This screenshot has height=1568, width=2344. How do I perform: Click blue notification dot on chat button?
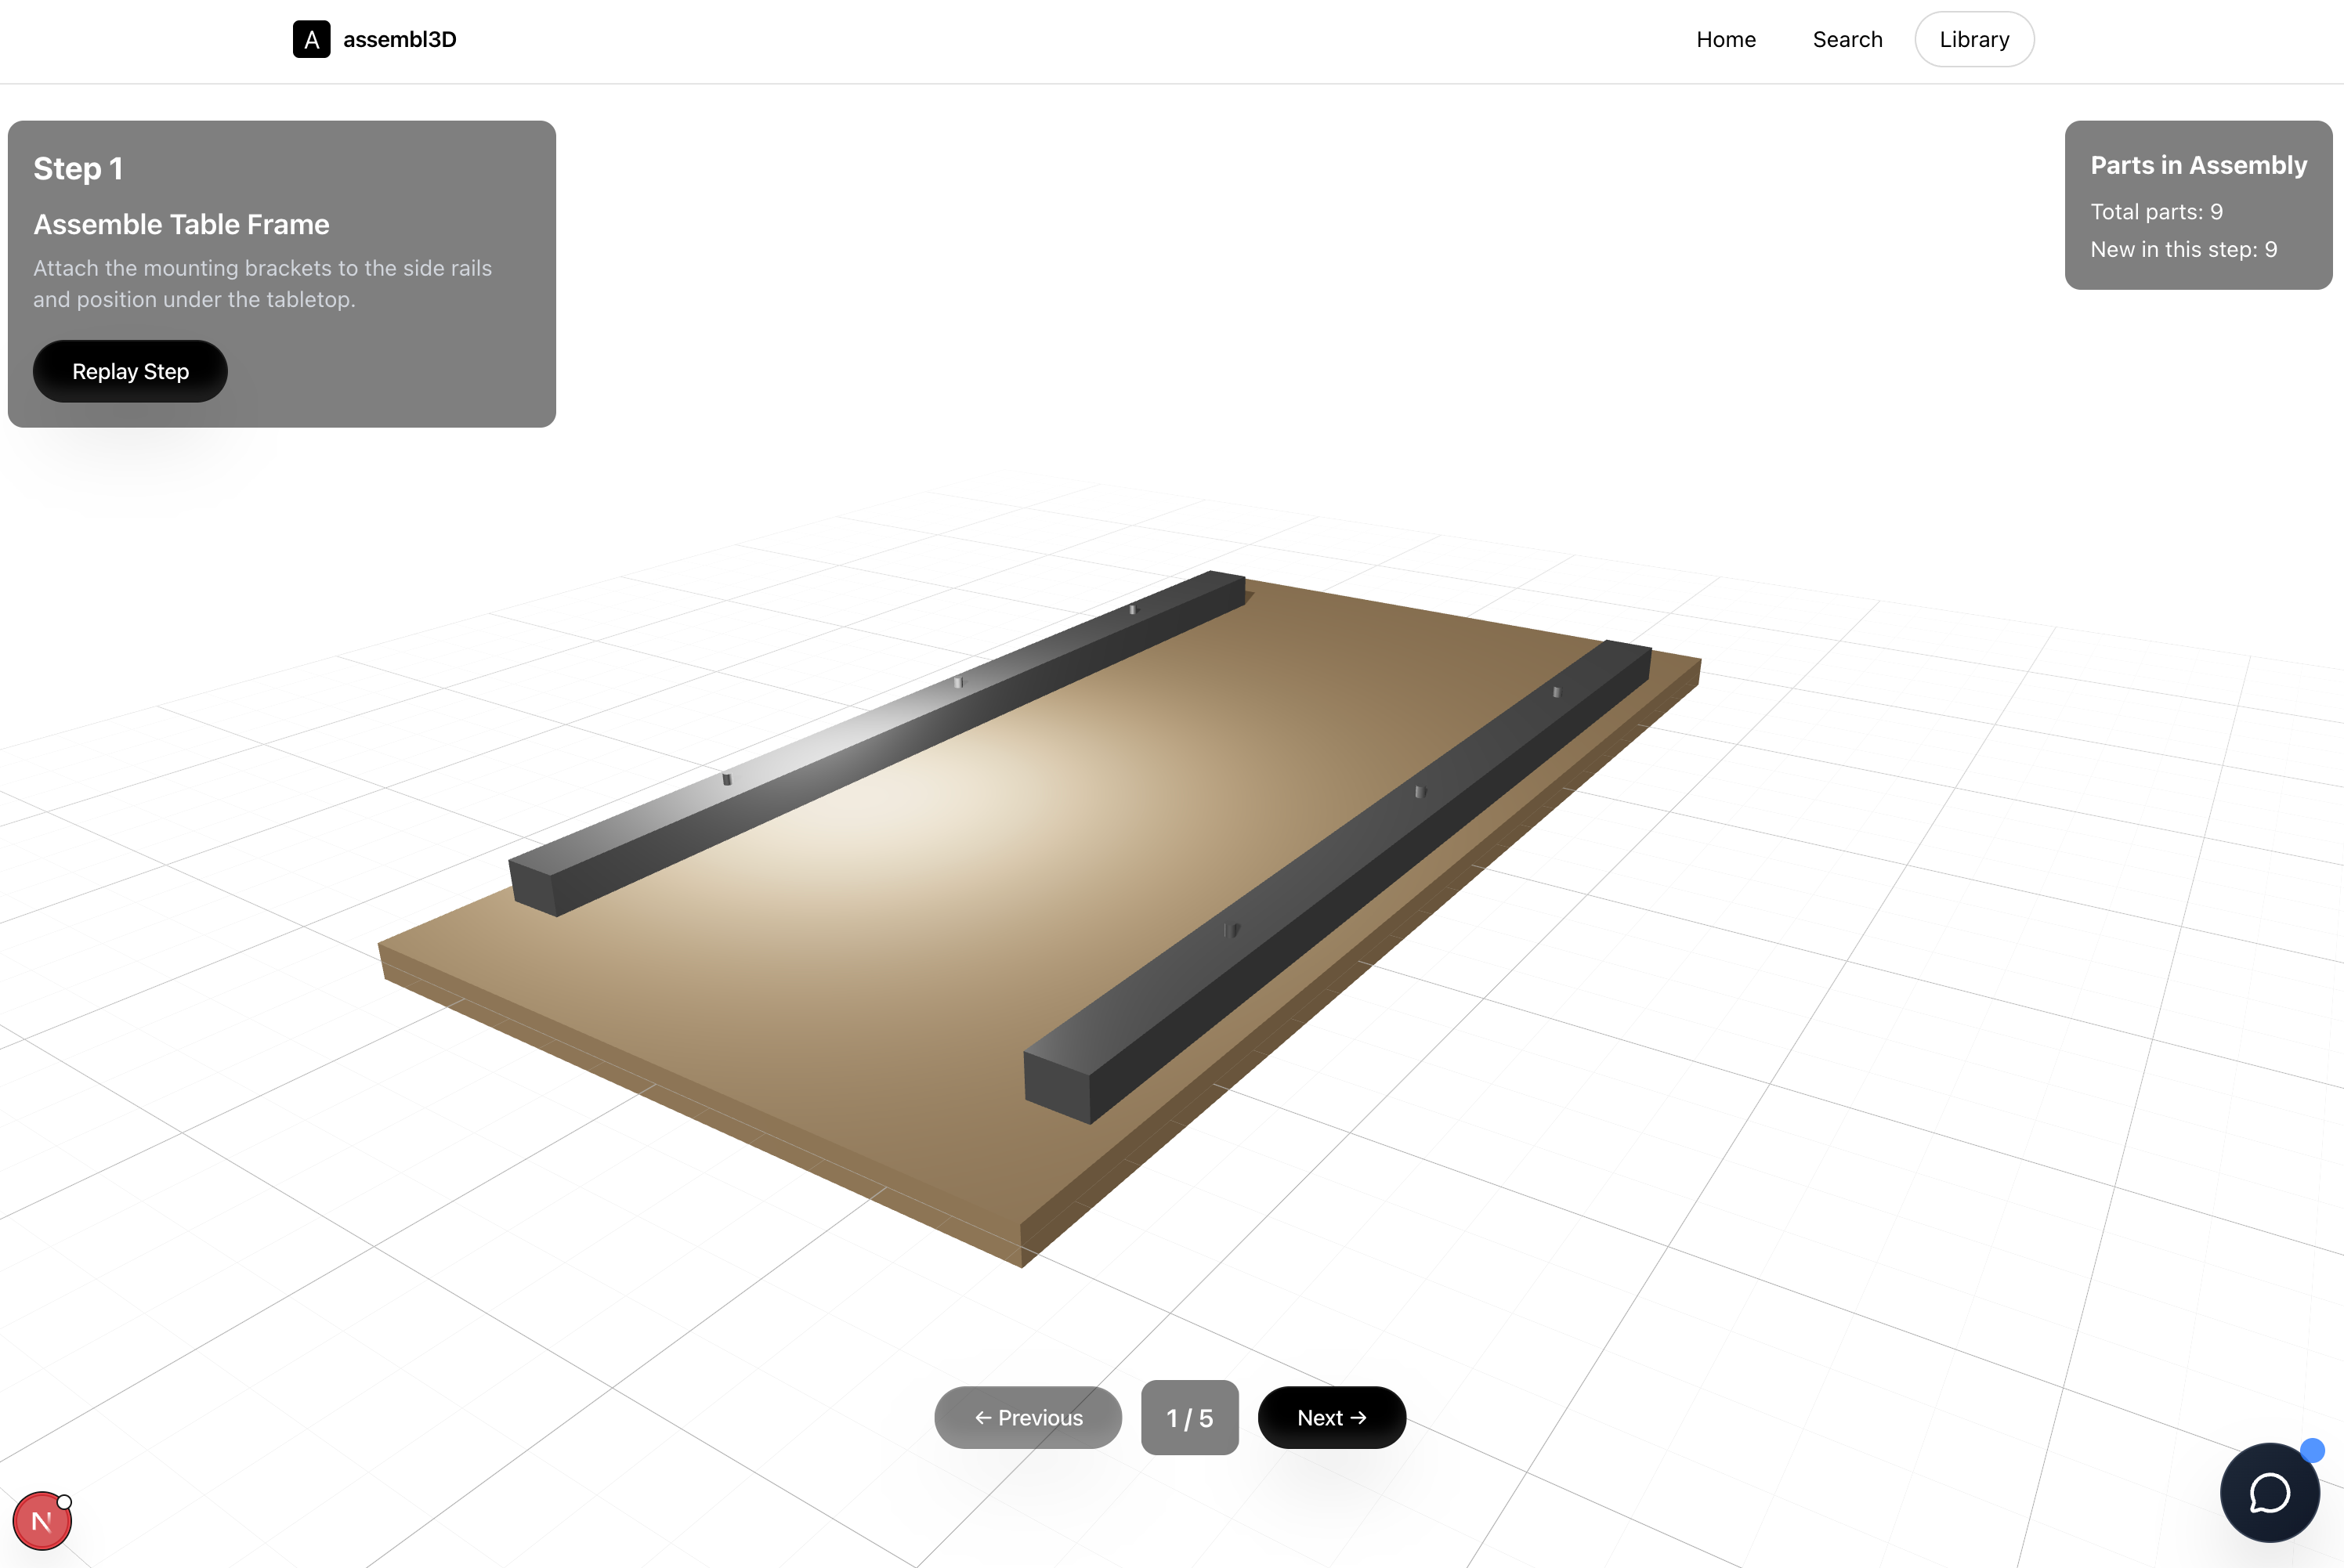click(x=2312, y=1450)
